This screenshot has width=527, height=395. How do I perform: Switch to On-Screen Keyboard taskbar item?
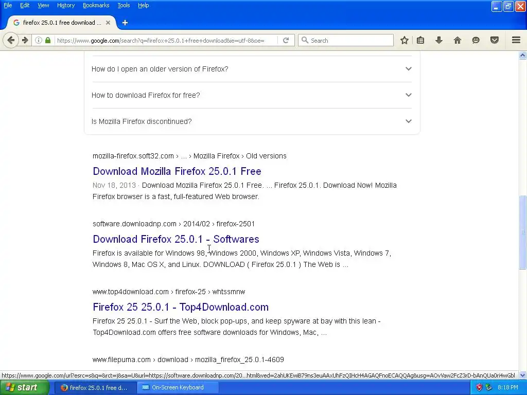(x=178, y=387)
